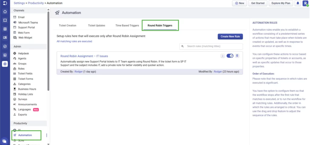Click the sidebar scroll-down arrow
Screen dimensions: 310x145
coord(48,144)
